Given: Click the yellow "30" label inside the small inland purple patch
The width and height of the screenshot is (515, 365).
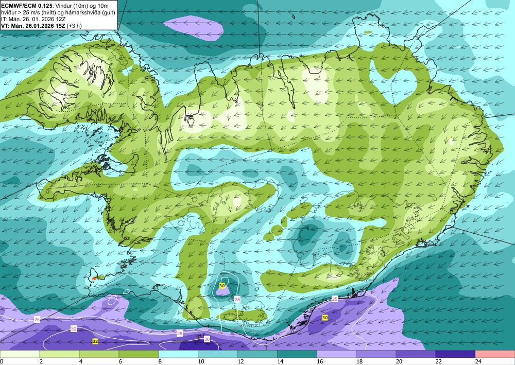Looking at the screenshot, I should pos(221,286).
